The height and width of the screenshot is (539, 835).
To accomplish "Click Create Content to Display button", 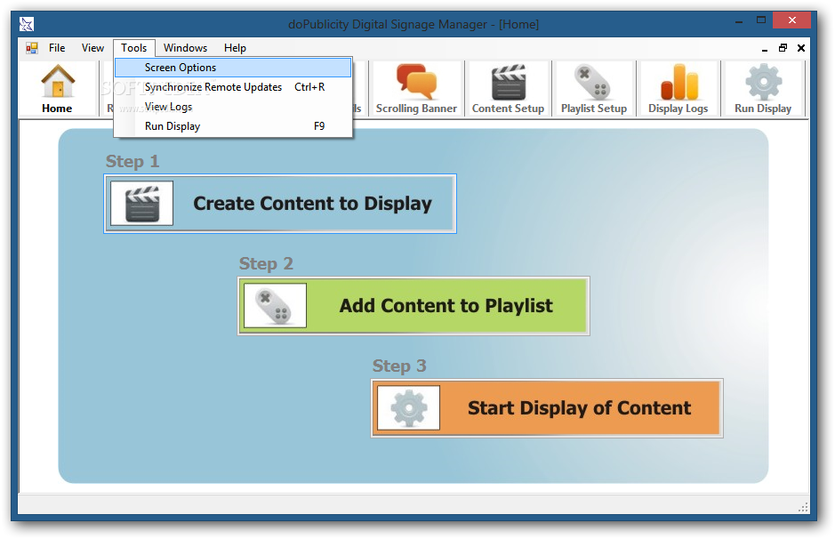I will pos(280,204).
